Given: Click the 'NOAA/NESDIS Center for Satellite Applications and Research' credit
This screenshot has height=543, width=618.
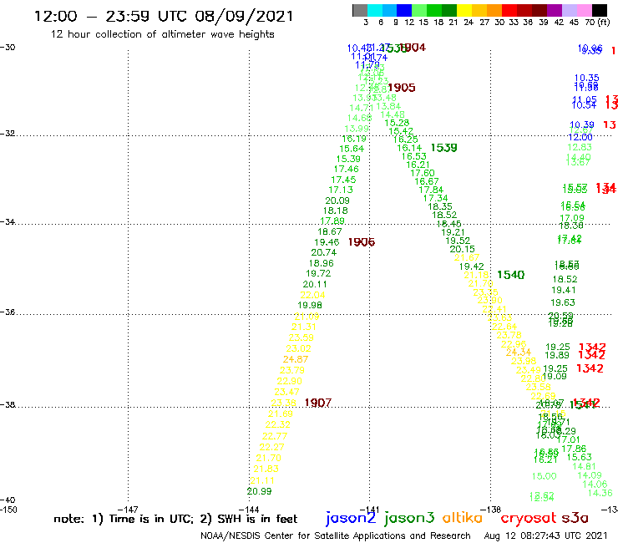Looking at the screenshot, I should point(336,535).
